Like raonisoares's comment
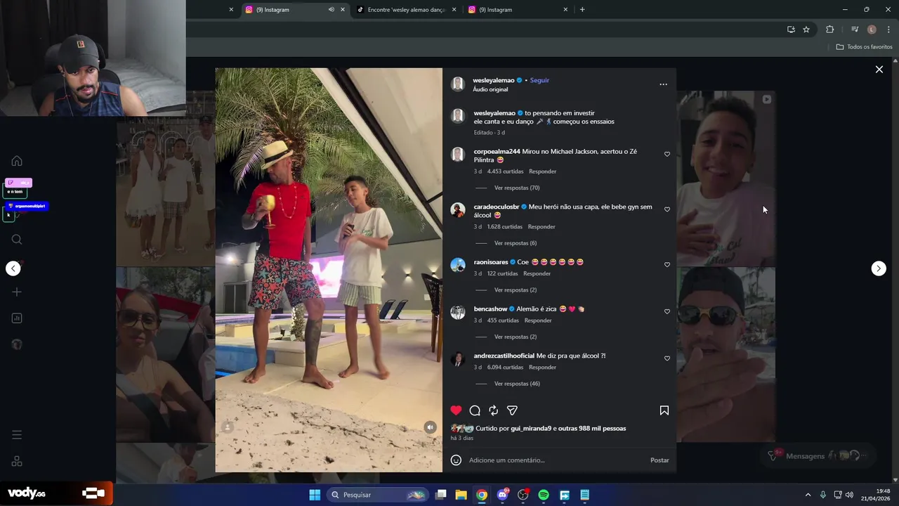899x506 pixels. (667, 265)
